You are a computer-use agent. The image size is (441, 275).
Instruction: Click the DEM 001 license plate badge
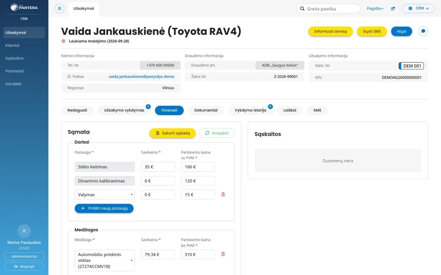tap(411, 66)
